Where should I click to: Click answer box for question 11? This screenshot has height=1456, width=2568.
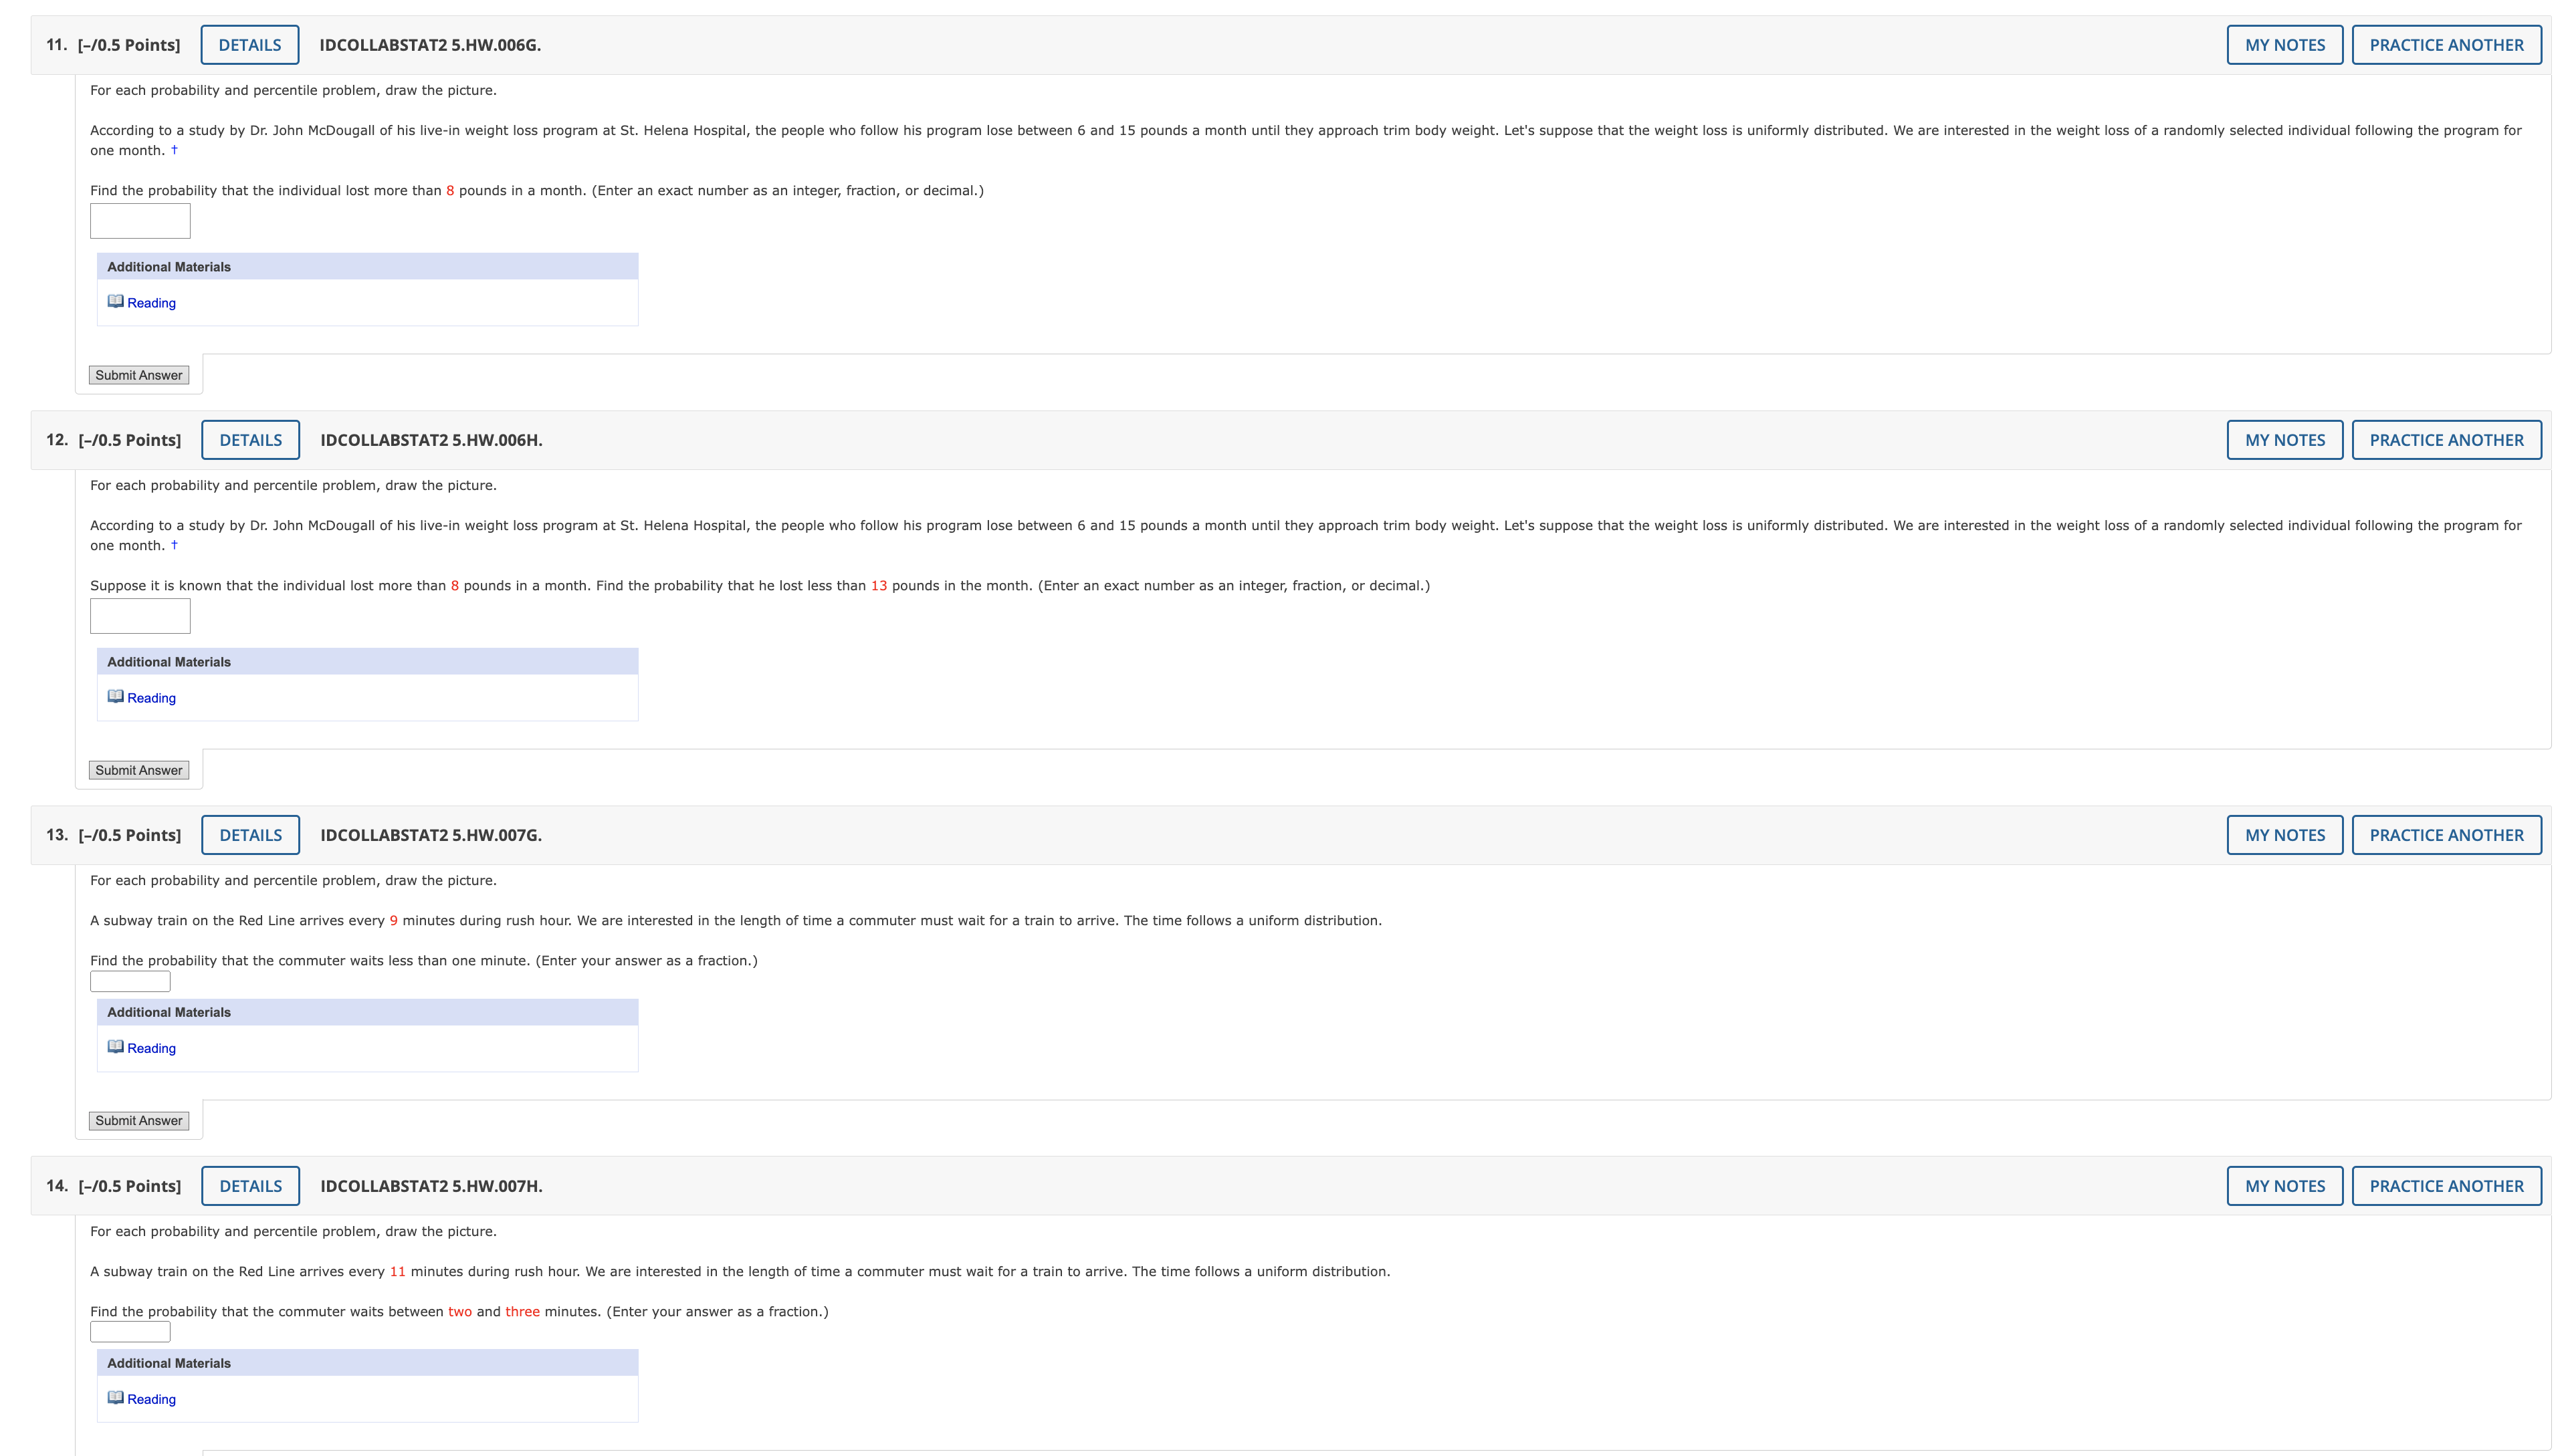[140, 221]
